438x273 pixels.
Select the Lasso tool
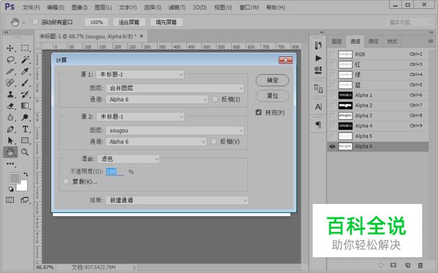[10, 60]
